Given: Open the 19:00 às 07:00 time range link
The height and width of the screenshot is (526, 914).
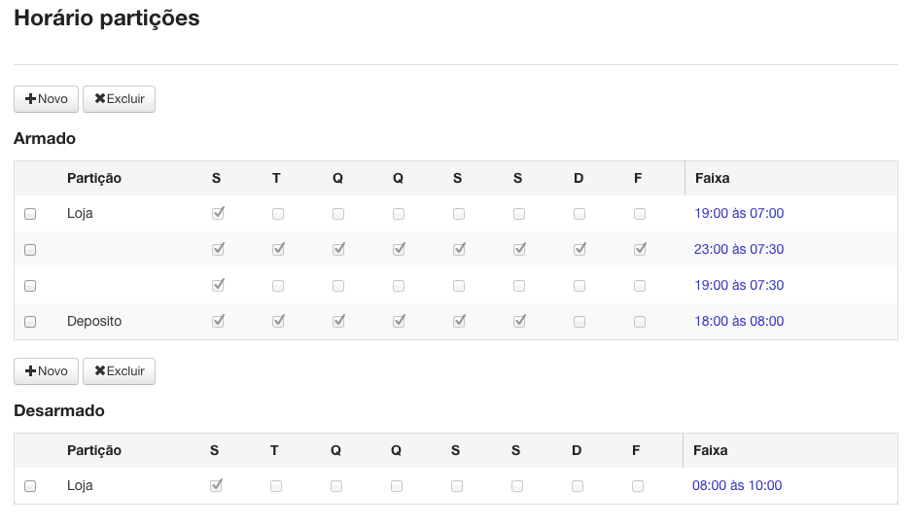Looking at the screenshot, I should [739, 214].
